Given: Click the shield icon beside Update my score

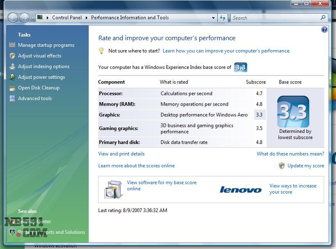Looking at the screenshot, I should click(x=282, y=166).
